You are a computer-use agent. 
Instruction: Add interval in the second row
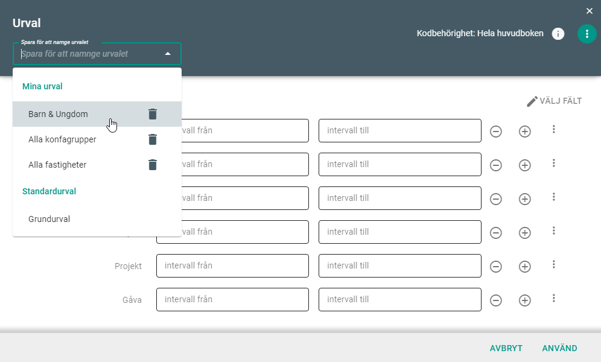(525, 165)
